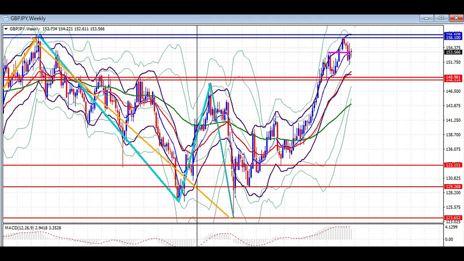
Task: Click the GBPJPY,Weekly window title text
Action: coord(28,18)
